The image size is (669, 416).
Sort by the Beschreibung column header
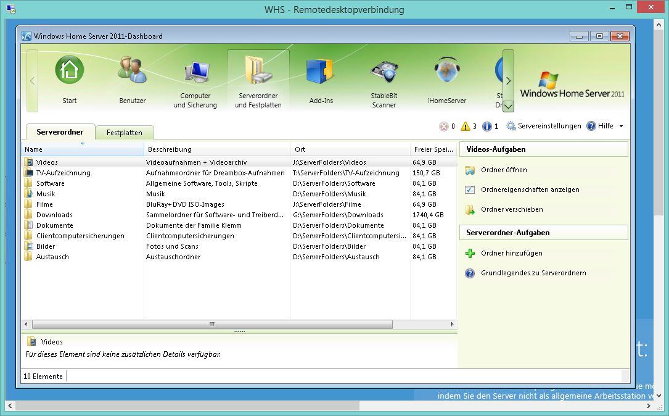217,149
